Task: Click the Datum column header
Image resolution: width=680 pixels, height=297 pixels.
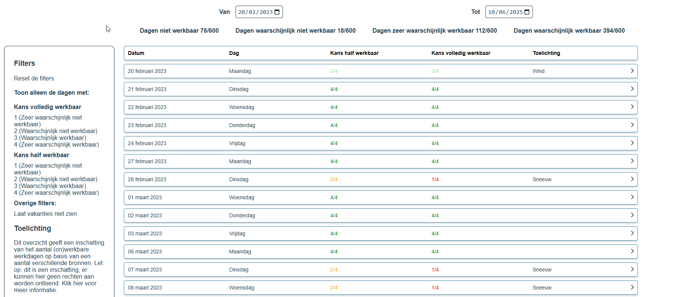Action: pos(136,53)
